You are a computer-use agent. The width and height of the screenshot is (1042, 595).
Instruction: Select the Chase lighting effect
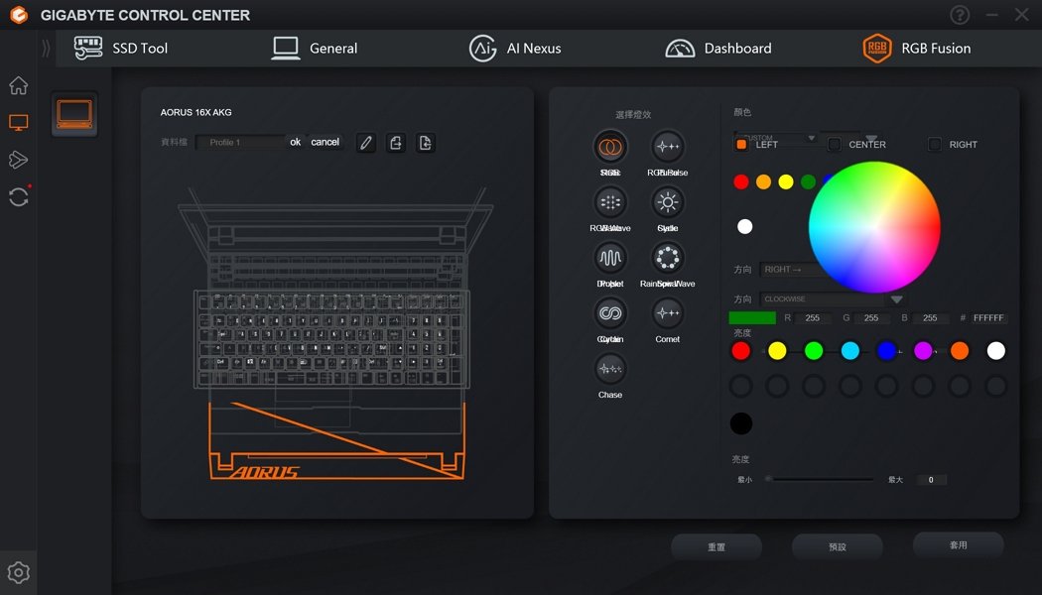(x=610, y=369)
